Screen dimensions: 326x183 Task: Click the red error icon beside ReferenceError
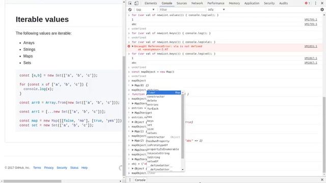129,46
